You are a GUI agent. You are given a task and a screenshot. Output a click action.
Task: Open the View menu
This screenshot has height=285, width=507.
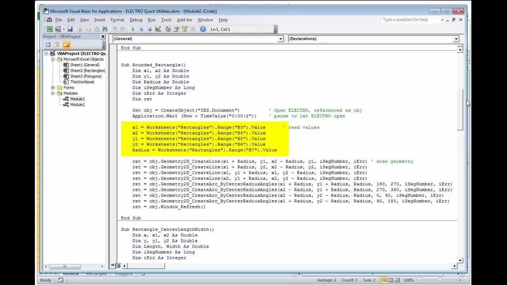(85, 20)
